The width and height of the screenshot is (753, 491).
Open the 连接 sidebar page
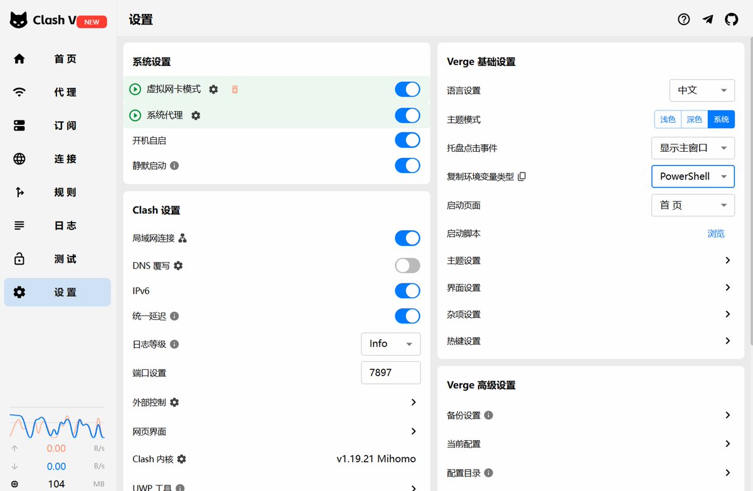[57, 159]
